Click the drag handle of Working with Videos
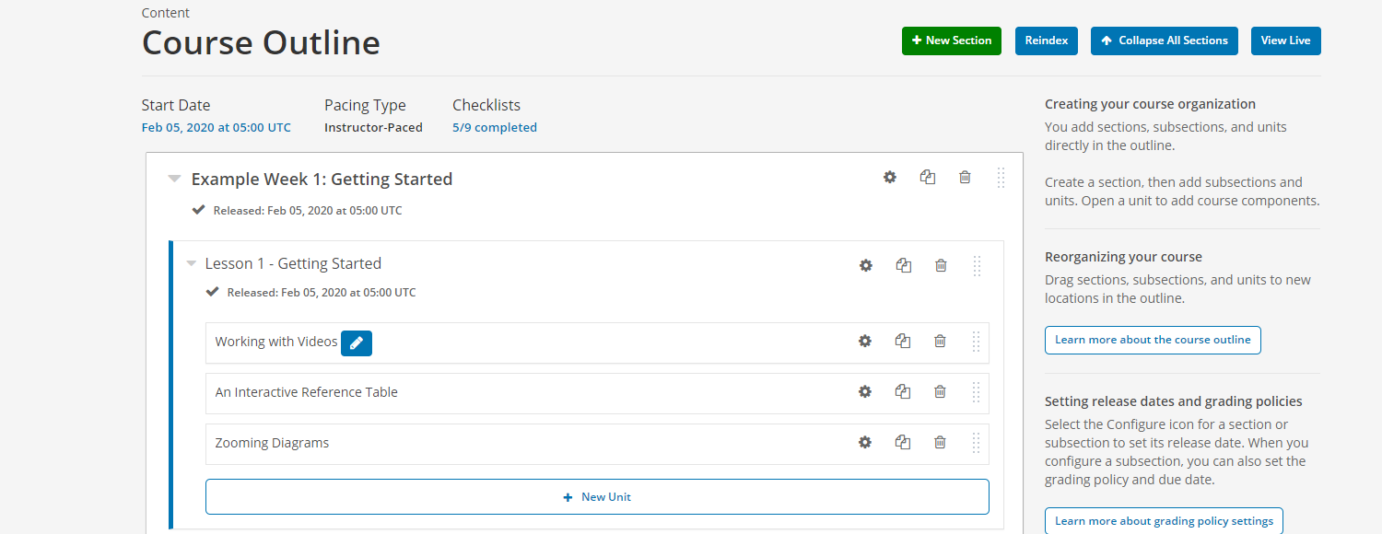 (x=976, y=342)
